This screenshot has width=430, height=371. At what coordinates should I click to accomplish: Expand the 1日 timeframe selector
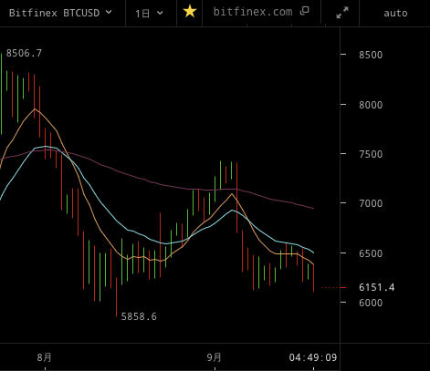149,14
